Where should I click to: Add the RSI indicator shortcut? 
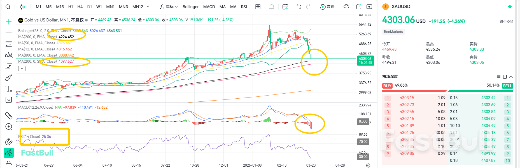244,7
